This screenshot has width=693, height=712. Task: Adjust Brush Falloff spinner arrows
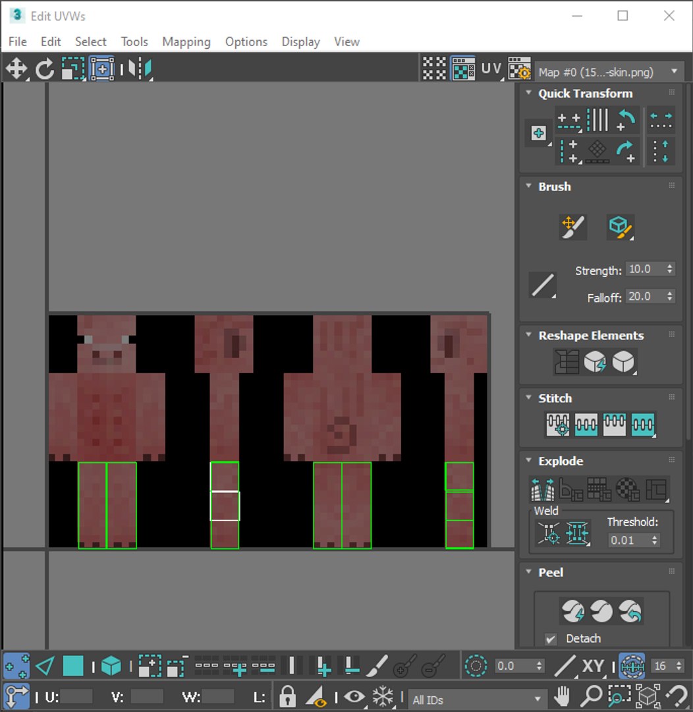point(669,297)
